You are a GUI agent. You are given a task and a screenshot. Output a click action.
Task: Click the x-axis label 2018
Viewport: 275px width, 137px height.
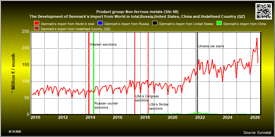click(x=145, y=117)
